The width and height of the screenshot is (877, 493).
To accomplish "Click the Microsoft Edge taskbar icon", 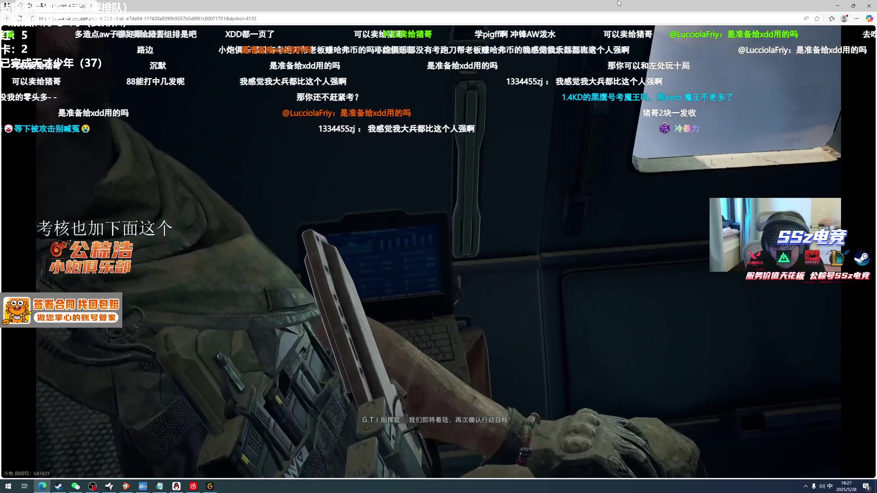I will pos(42,486).
